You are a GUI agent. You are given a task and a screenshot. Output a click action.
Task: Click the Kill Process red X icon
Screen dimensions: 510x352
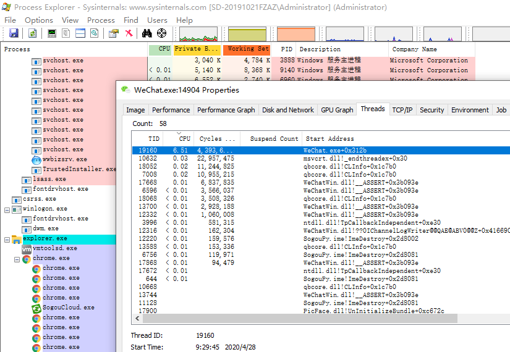point(129,33)
